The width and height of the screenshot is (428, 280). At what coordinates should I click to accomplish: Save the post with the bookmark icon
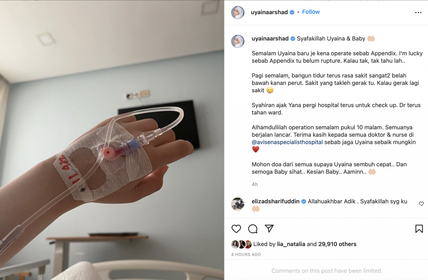tap(419, 229)
